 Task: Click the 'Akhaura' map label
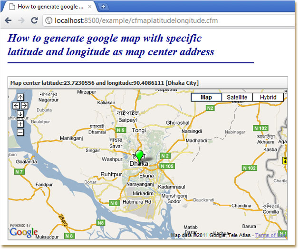pyautogui.click(x=266, y=142)
